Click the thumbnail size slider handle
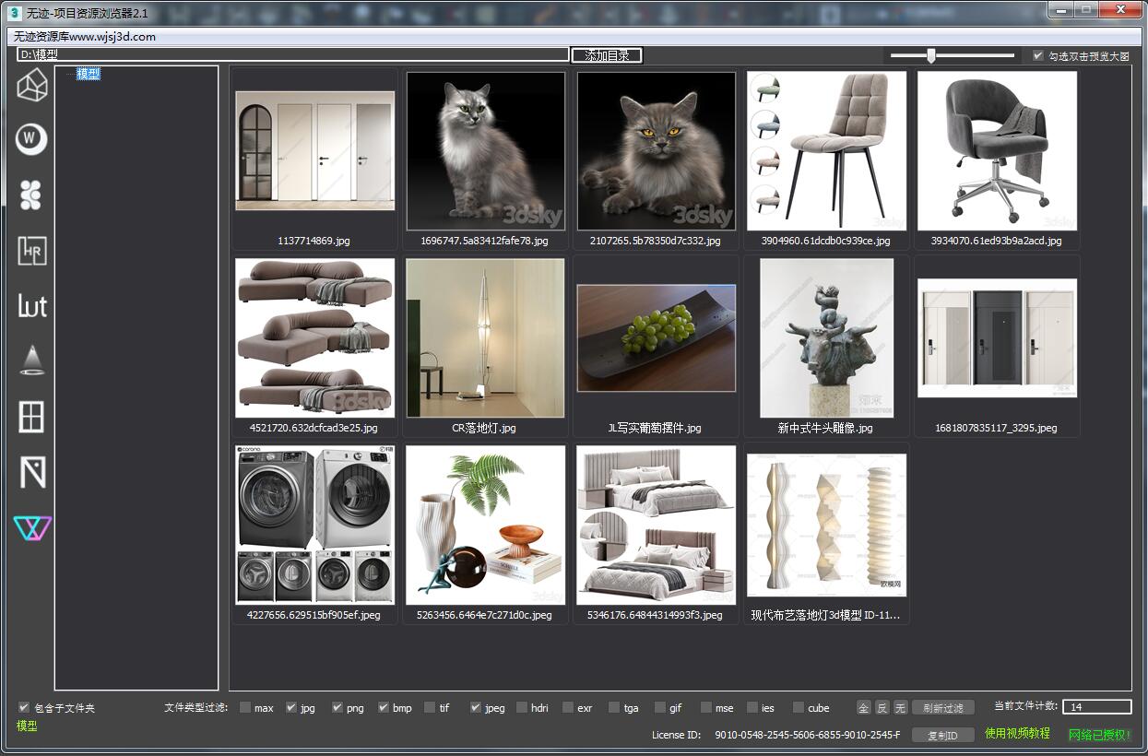 click(931, 56)
